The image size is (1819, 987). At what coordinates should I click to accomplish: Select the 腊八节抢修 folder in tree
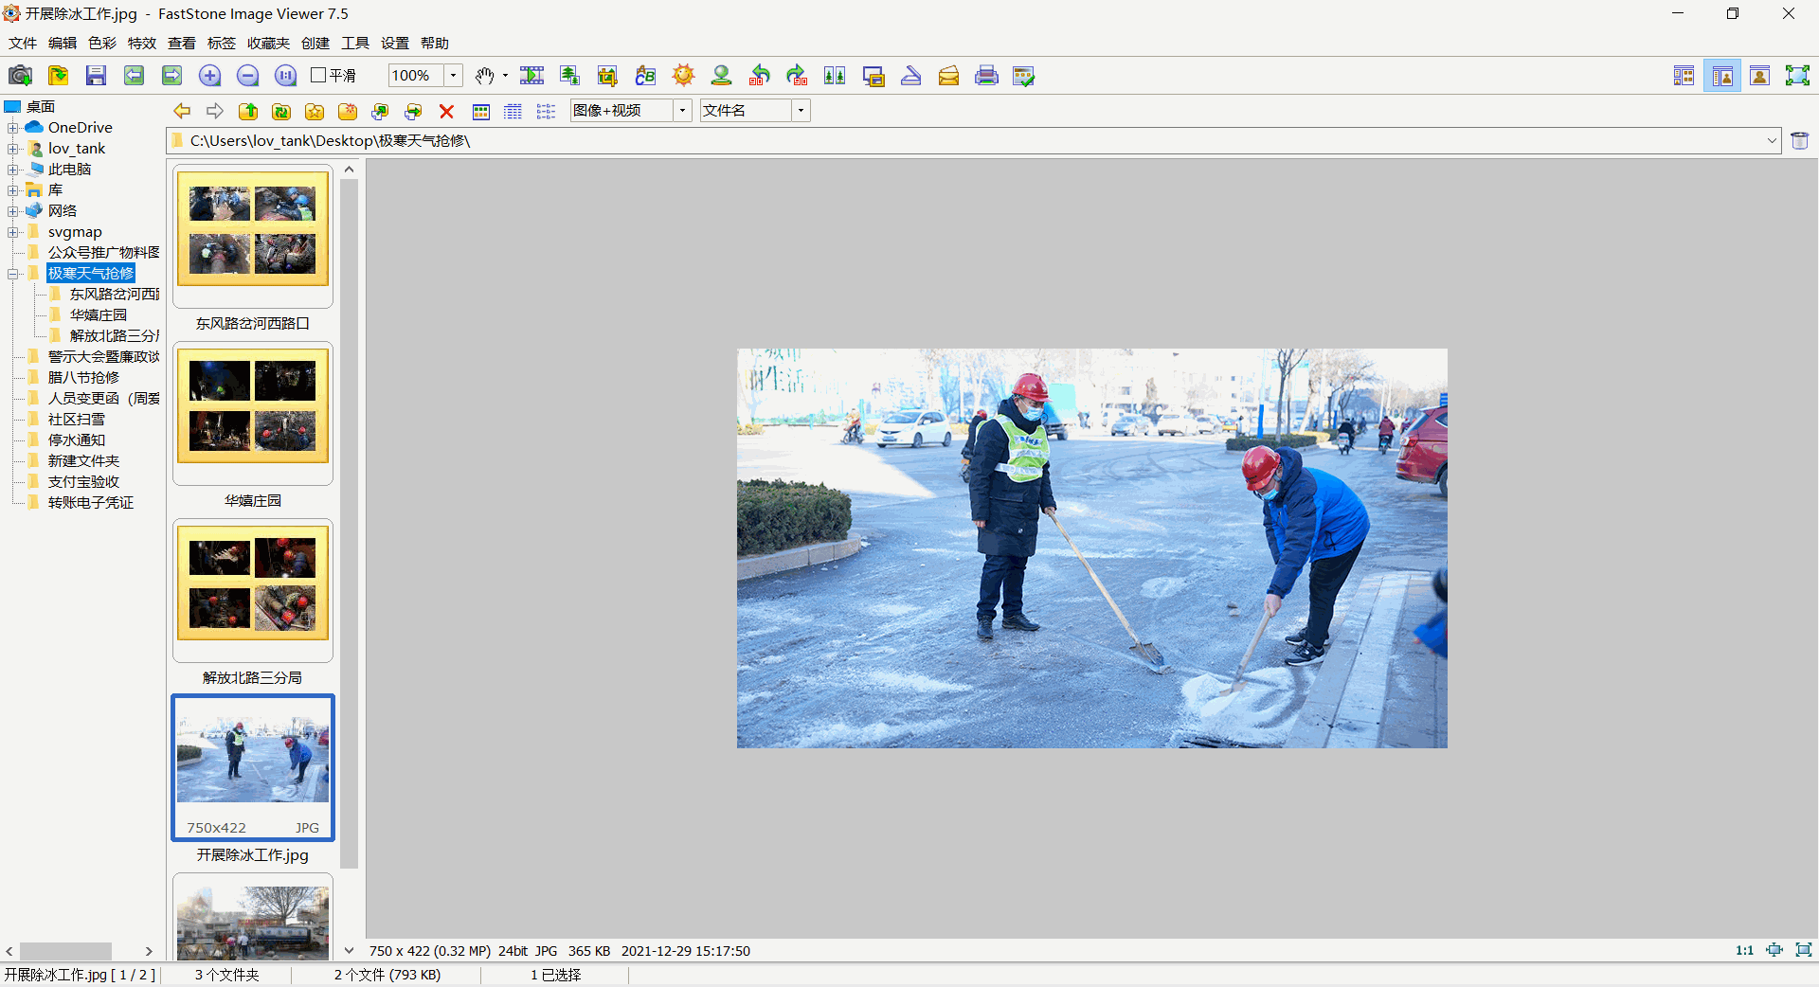[x=83, y=377]
